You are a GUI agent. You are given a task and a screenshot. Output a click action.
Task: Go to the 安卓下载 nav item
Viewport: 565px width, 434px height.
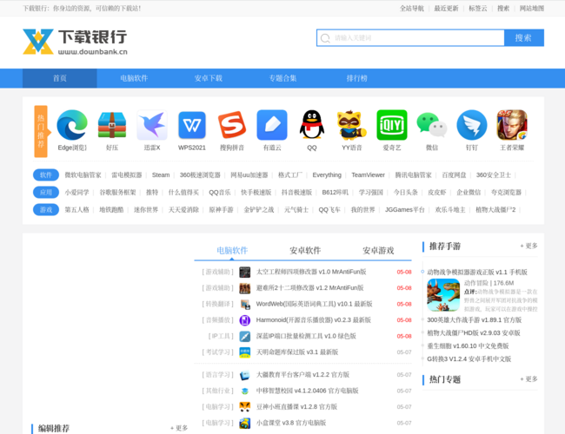tap(209, 78)
